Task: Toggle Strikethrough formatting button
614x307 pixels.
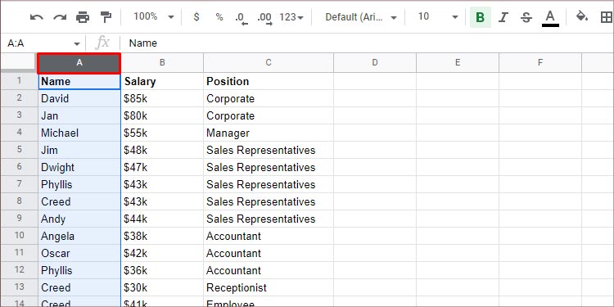Action: pos(526,17)
